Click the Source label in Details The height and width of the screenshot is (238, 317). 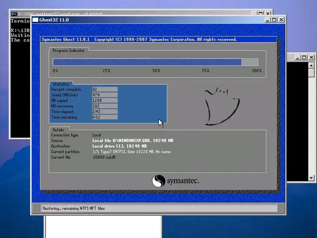click(x=57, y=140)
